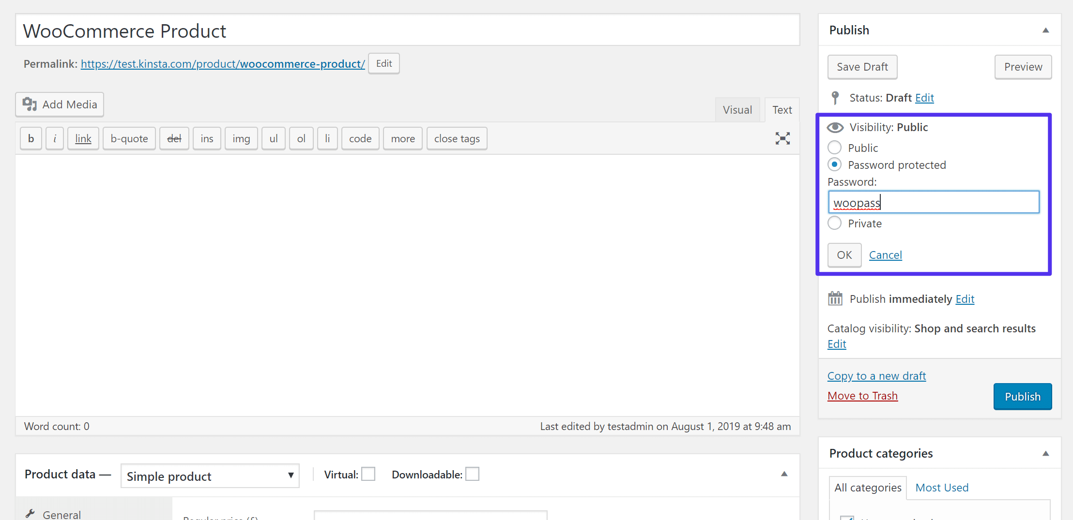Click the Add Media button

tap(59, 104)
